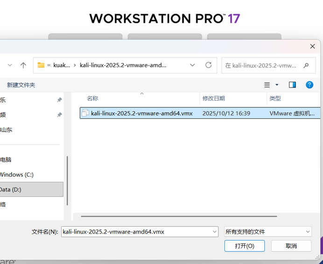Select kali-linux-2025.2-vmware-amd64.vmx file row

[200, 113]
